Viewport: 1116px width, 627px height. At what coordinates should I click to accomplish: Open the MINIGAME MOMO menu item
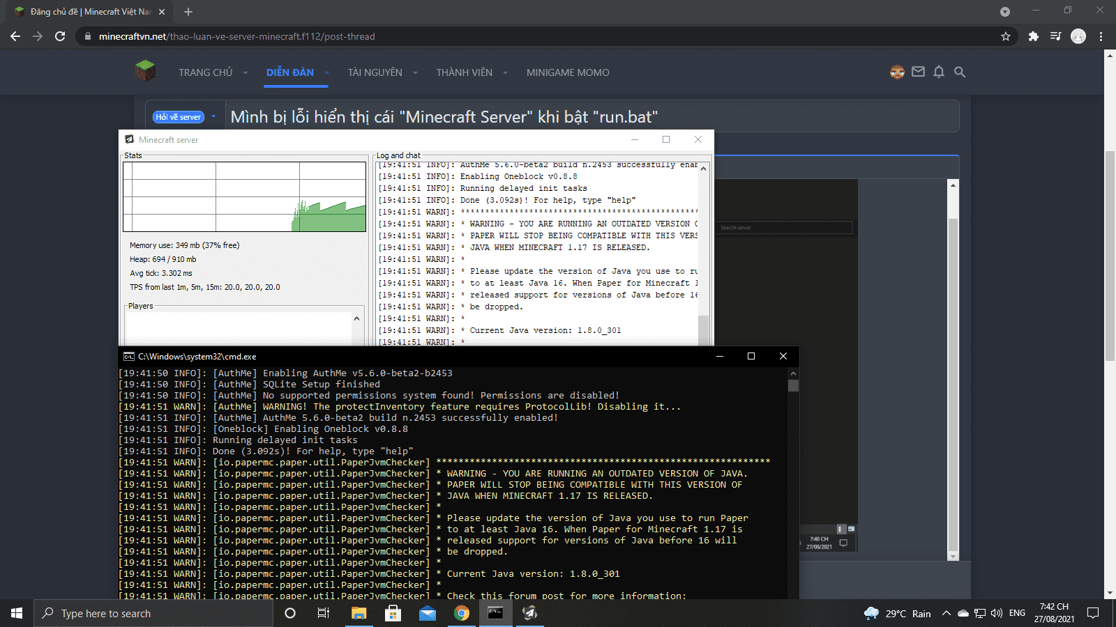[568, 72]
